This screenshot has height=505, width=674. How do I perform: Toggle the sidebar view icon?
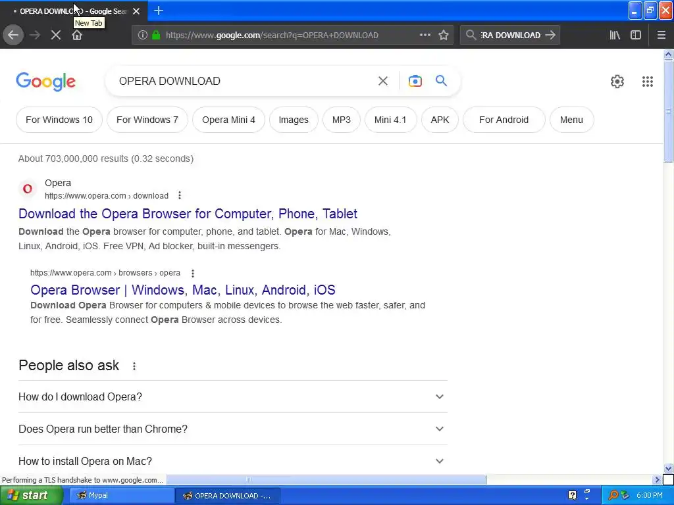point(636,36)
